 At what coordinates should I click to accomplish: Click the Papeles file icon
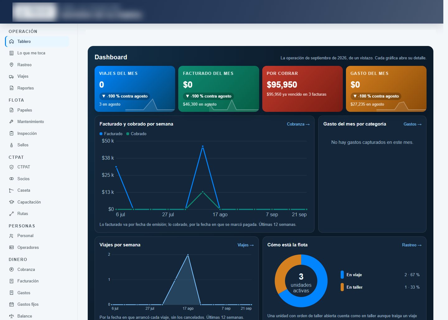coord(12,110)
